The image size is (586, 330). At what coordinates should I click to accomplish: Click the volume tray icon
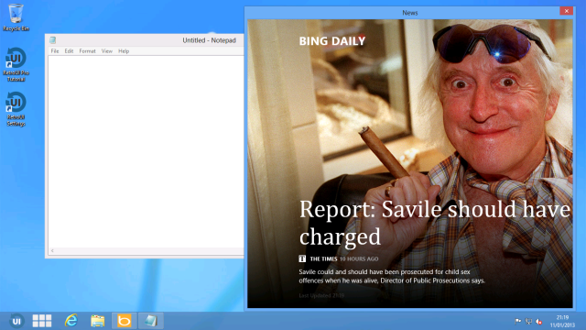pyautogui.click(x=538, y=321)
